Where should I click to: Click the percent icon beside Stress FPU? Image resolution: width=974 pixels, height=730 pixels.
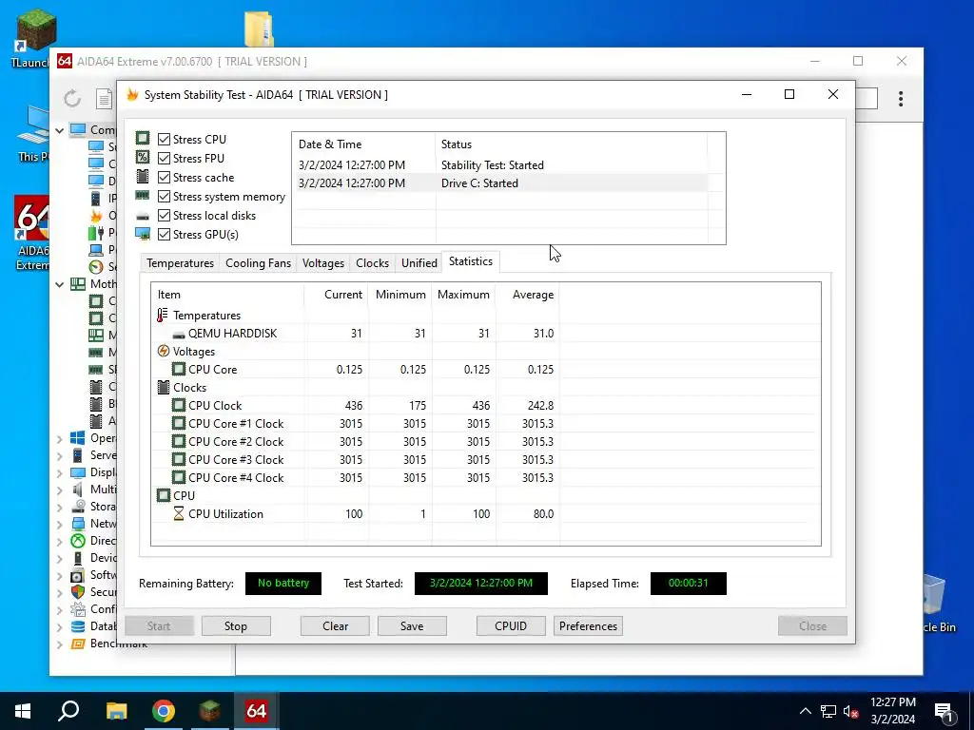[x=143, y=157]
